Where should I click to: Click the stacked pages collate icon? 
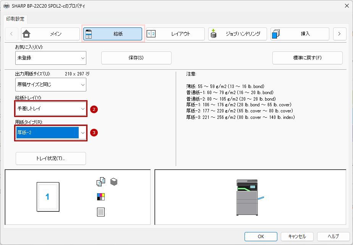point(114,182)
